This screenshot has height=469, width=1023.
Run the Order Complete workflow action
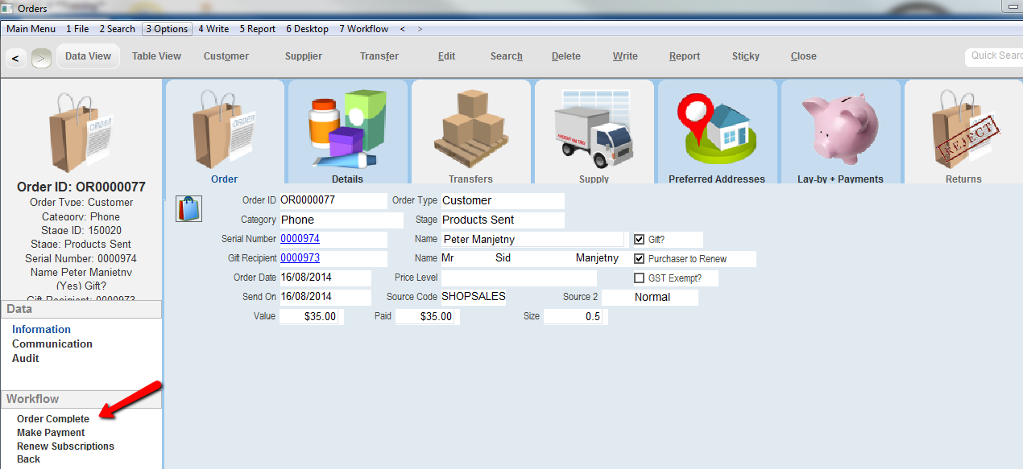[x=53, y=419]
